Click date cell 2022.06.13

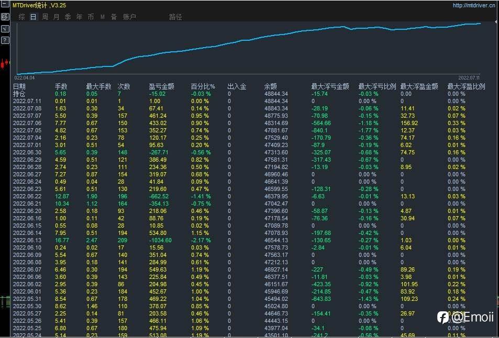click(x=27, y=240)
